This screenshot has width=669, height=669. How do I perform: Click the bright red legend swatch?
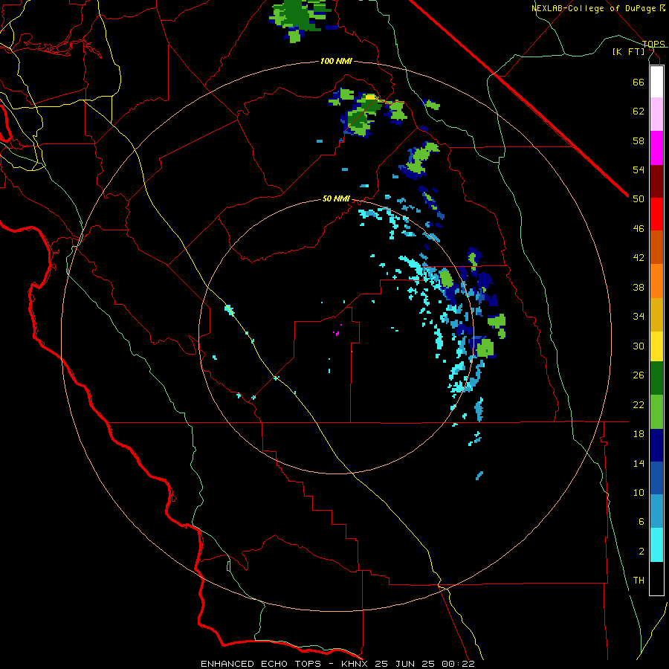[656, 214]
